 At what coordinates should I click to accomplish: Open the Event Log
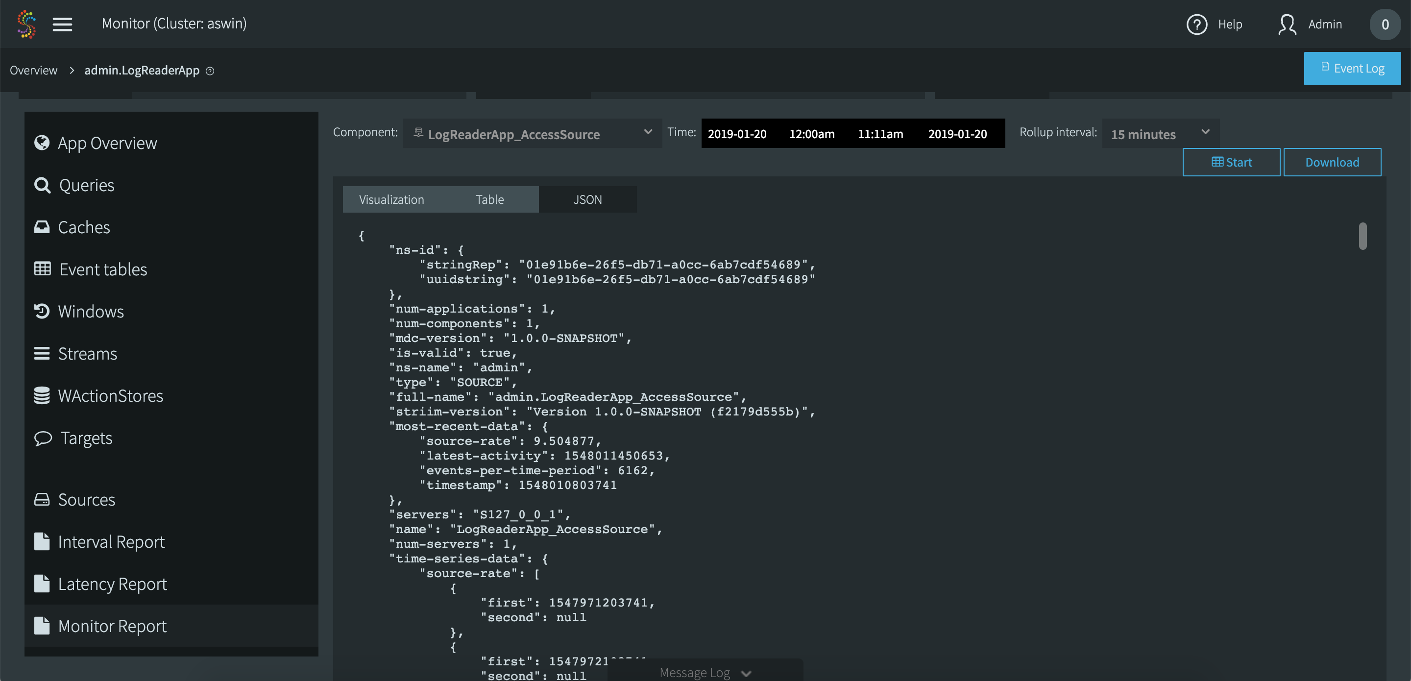click(1352, 68)
